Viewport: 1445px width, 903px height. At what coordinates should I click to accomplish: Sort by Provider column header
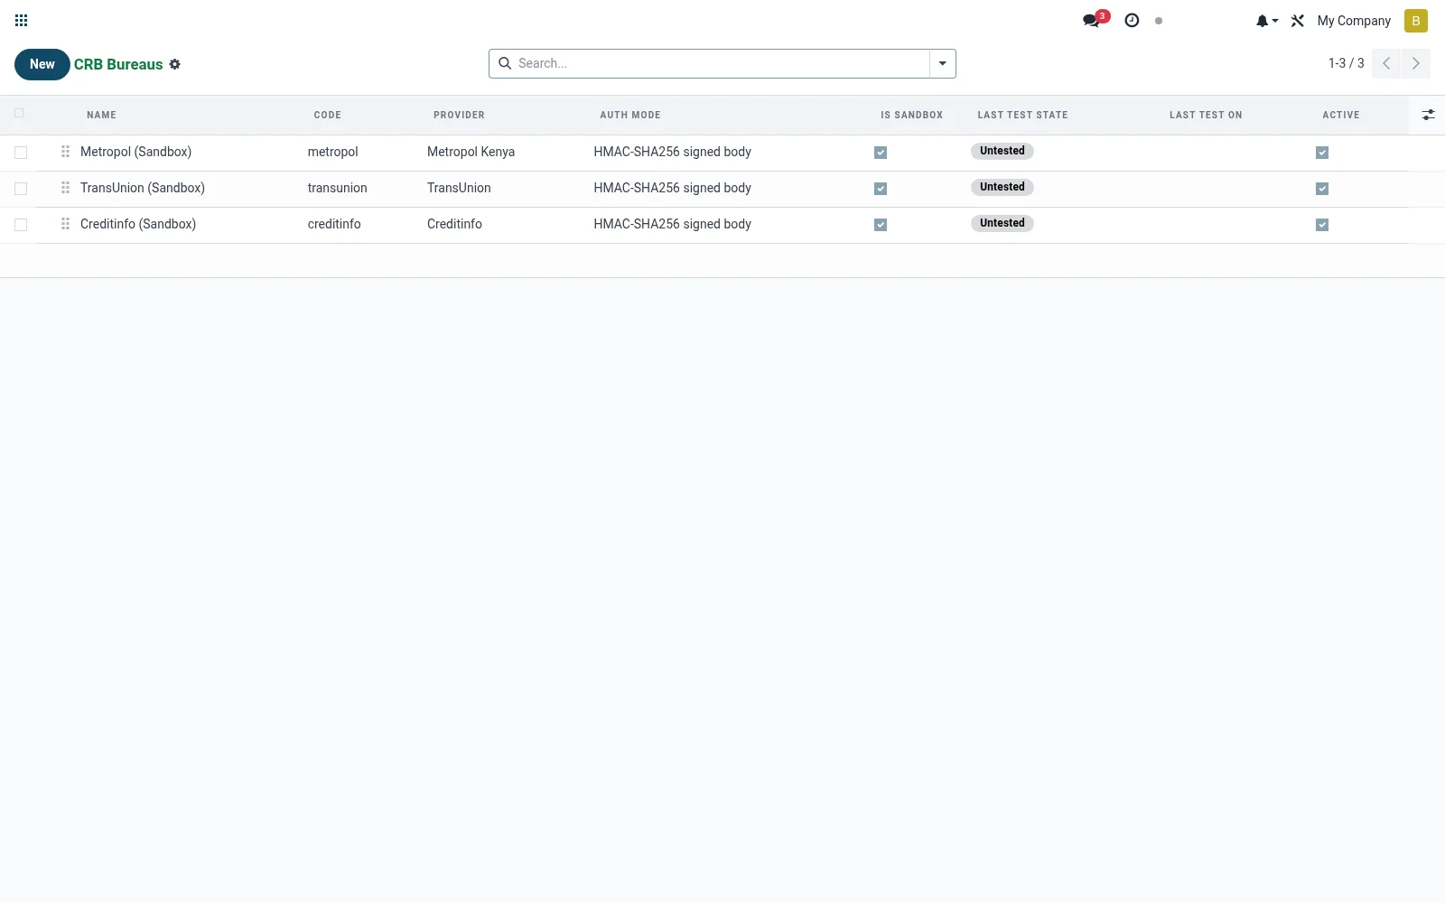click(459, 115)
